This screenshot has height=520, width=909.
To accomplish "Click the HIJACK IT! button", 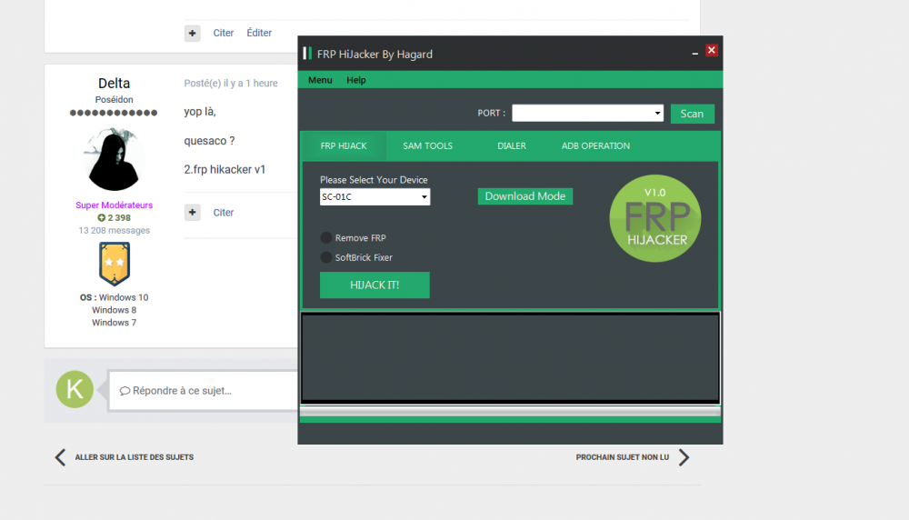I will [375, 285].
